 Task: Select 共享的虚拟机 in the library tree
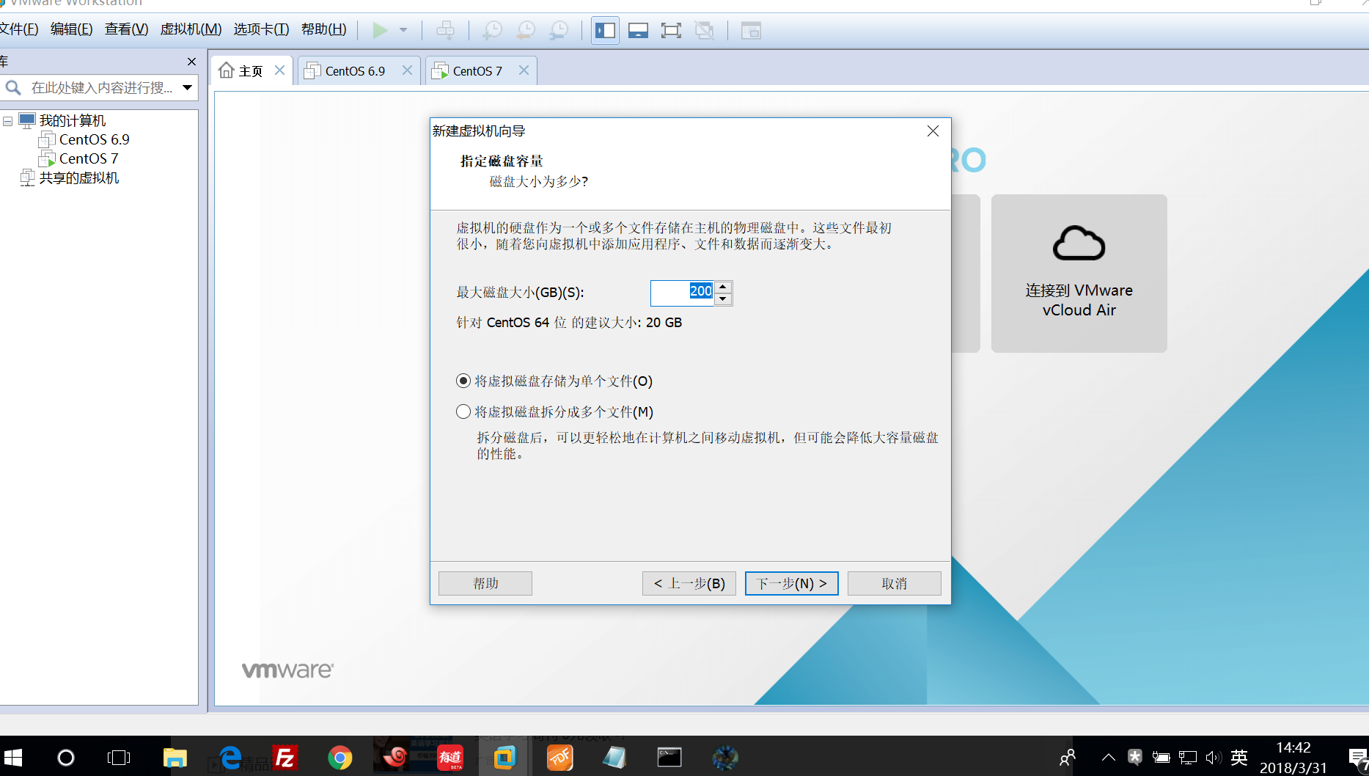78,177
